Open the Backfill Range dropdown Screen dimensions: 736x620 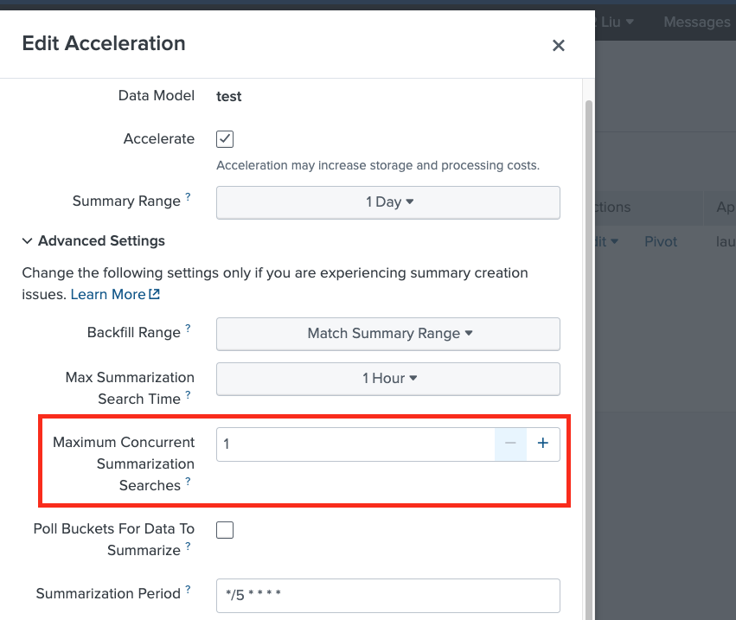[x=387, y=334]
